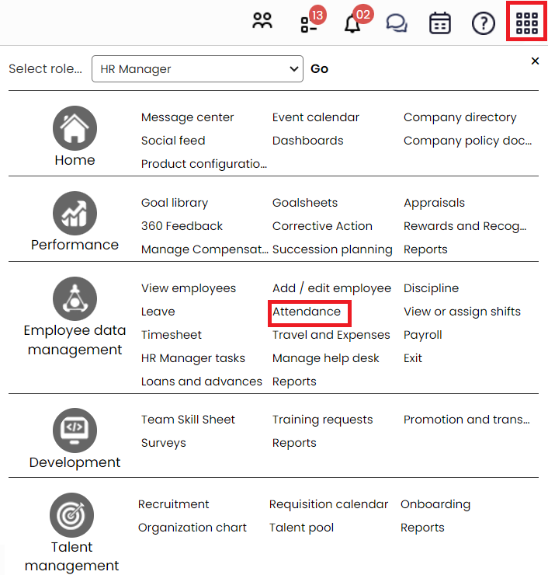548x575 pixels.
Task: Click the Development module icon
Action: point(75,430)
